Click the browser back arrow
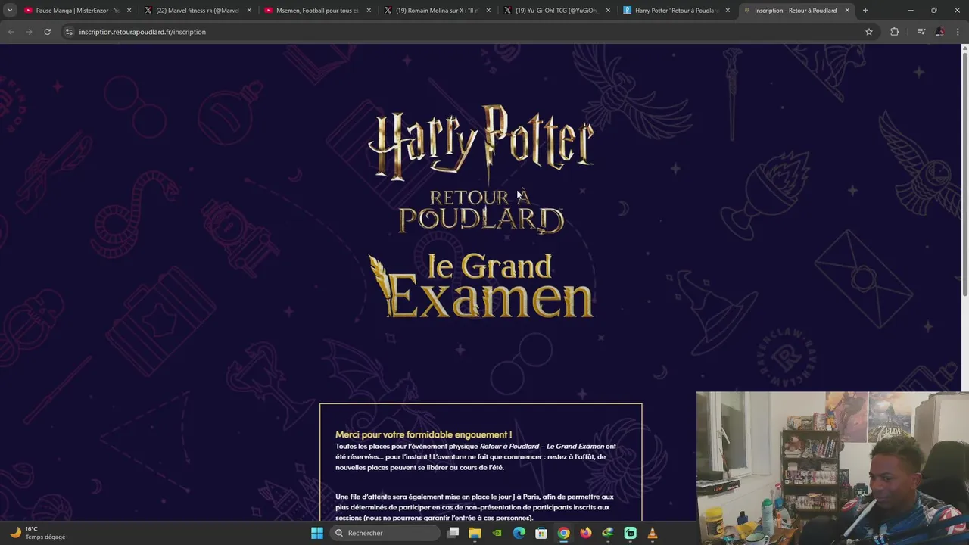 pos(11,32)
